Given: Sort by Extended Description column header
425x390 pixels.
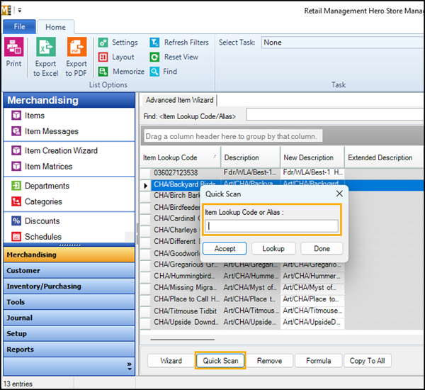Looking at the screenshot, I should coord(385,157).
